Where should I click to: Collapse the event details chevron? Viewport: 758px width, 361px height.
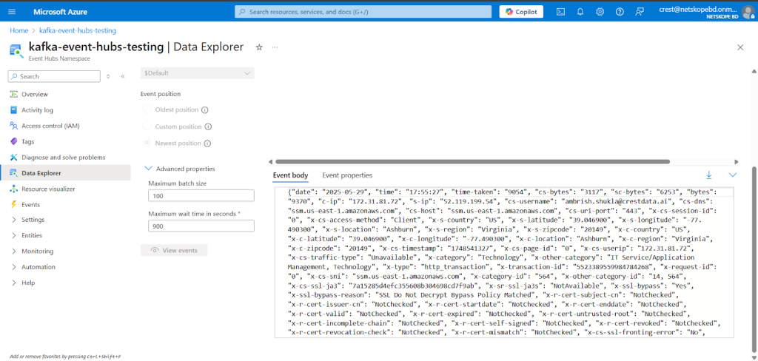point(733,175)
